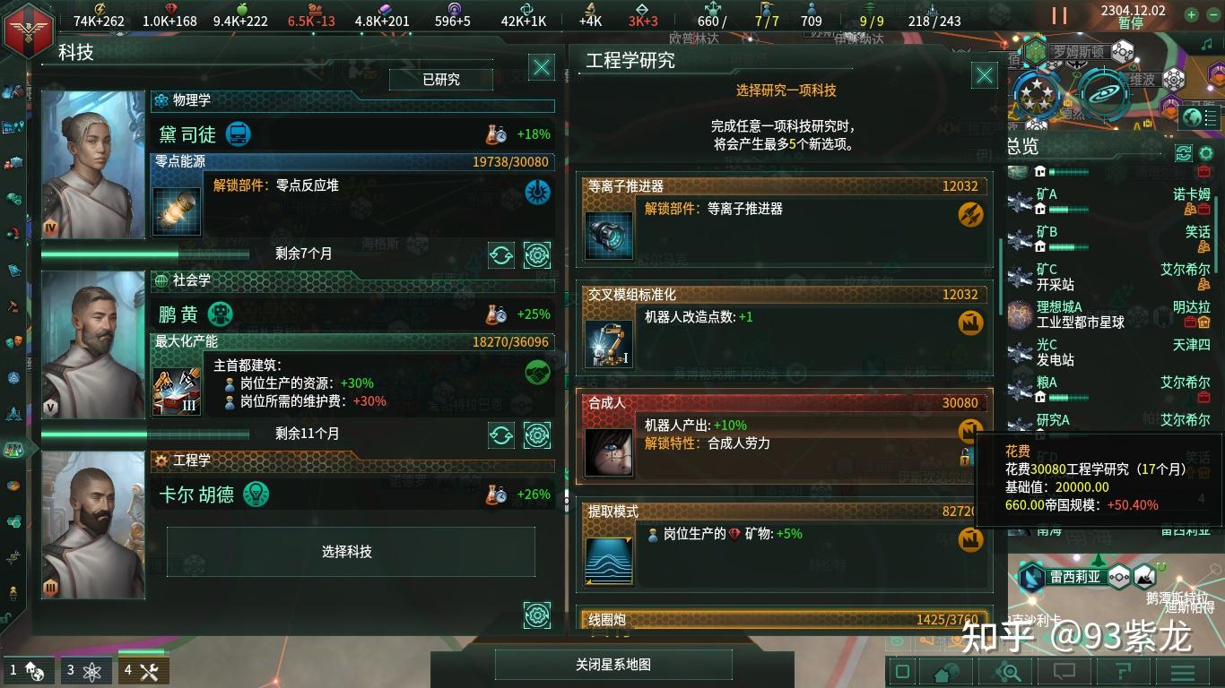Expand the bottom-right hamburger menu
Image resolution: width=1225 pixels, height=688 pixels.
pyautogui.click(x=1183, y=671)
